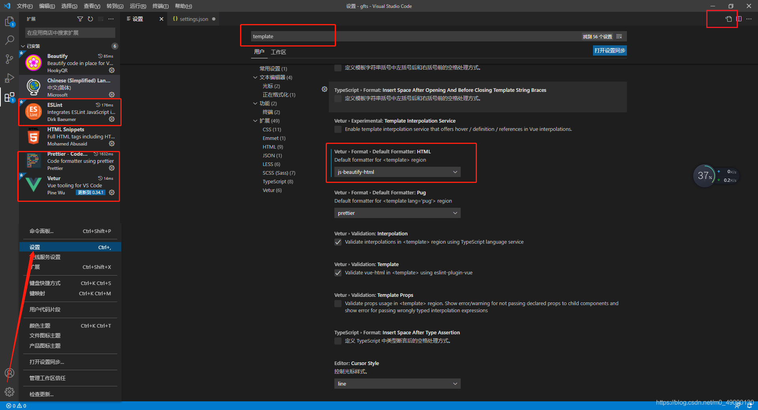Uncheck Vetur Validation Template checkbox

[338, 273]
